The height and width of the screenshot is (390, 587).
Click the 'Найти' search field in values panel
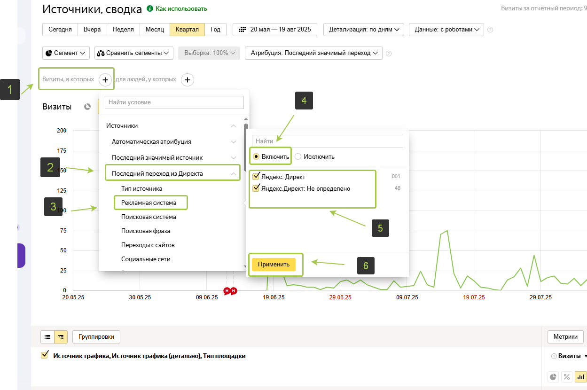pos(328,141)
